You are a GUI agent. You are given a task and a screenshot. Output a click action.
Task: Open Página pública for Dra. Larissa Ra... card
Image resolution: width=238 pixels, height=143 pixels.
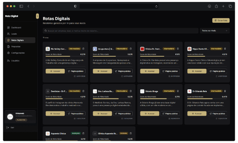coord(123,114)
